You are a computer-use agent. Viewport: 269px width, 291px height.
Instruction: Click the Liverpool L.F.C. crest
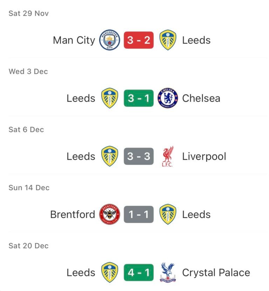pyautogui.click(x=168, y=156)
